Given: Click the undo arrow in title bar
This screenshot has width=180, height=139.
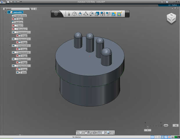Looking at the screenshot, I should (18, 2).
